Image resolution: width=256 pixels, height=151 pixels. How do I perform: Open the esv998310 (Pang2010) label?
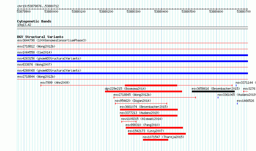143,125
